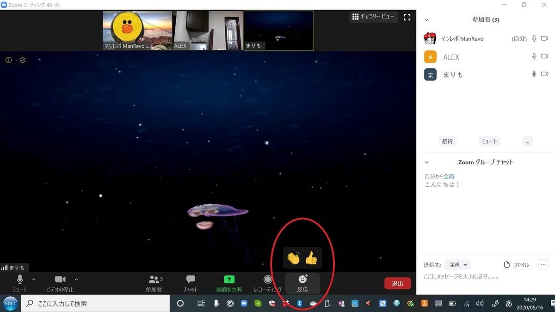The image size is (555, 312).
Task: Focus the ここに入力して検索 taskbar search box
Action: click(95, 304)
